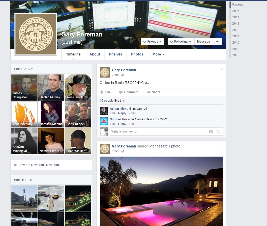Viewport: 267px width, 226px height.
Task: Open Kristýna Mojsejová's friend thumbnail
Action: point(24,141)
